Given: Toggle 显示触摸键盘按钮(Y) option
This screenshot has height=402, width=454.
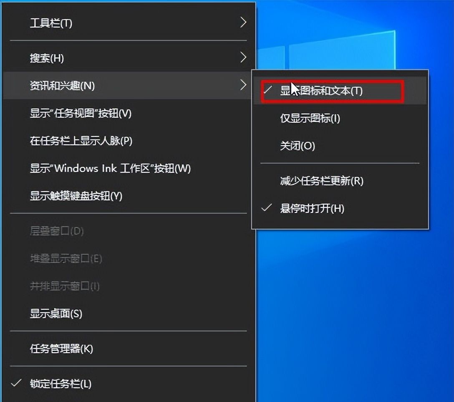Looking at the screenshot, I should pyautogui.click(x=128, y=196).
